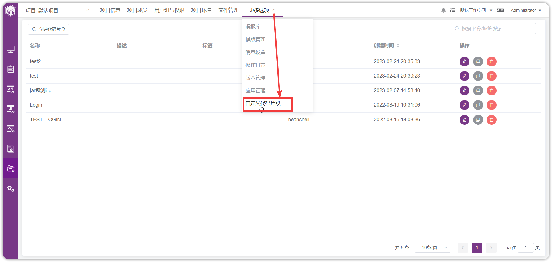
Task: Click the MeterSphere logo icon
Action: (11, 11)
